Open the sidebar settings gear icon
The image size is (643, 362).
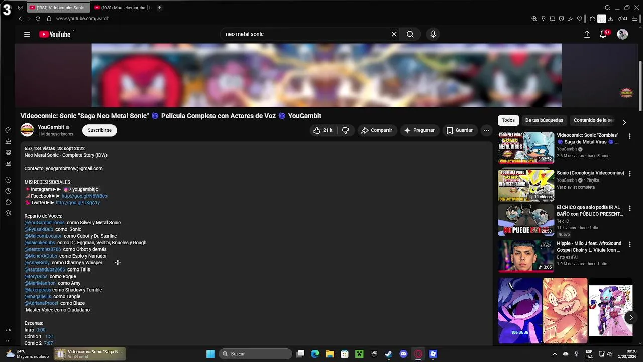point(8,213)
